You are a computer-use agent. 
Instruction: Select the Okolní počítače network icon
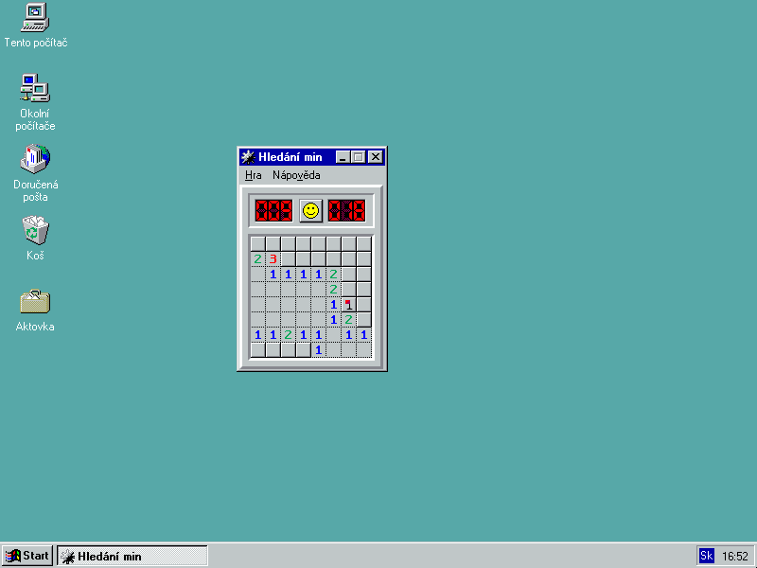click(35, 88)
